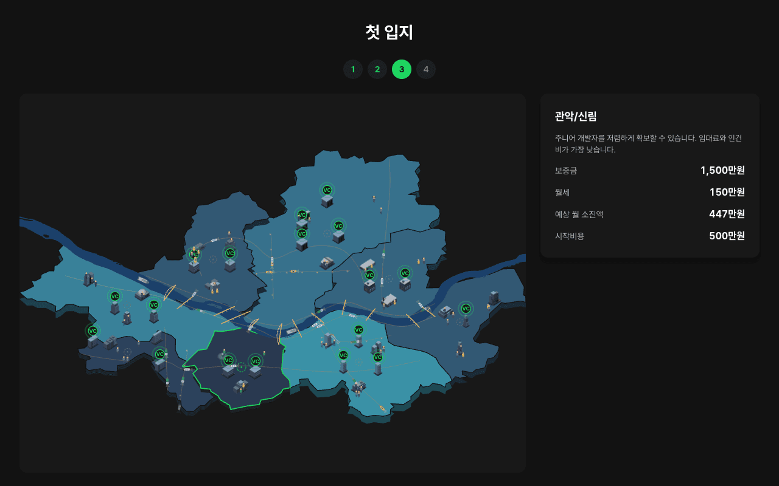Click right VC marker in the northwestern district
Viewport: 779px width, 486px height.
[230, 253]
